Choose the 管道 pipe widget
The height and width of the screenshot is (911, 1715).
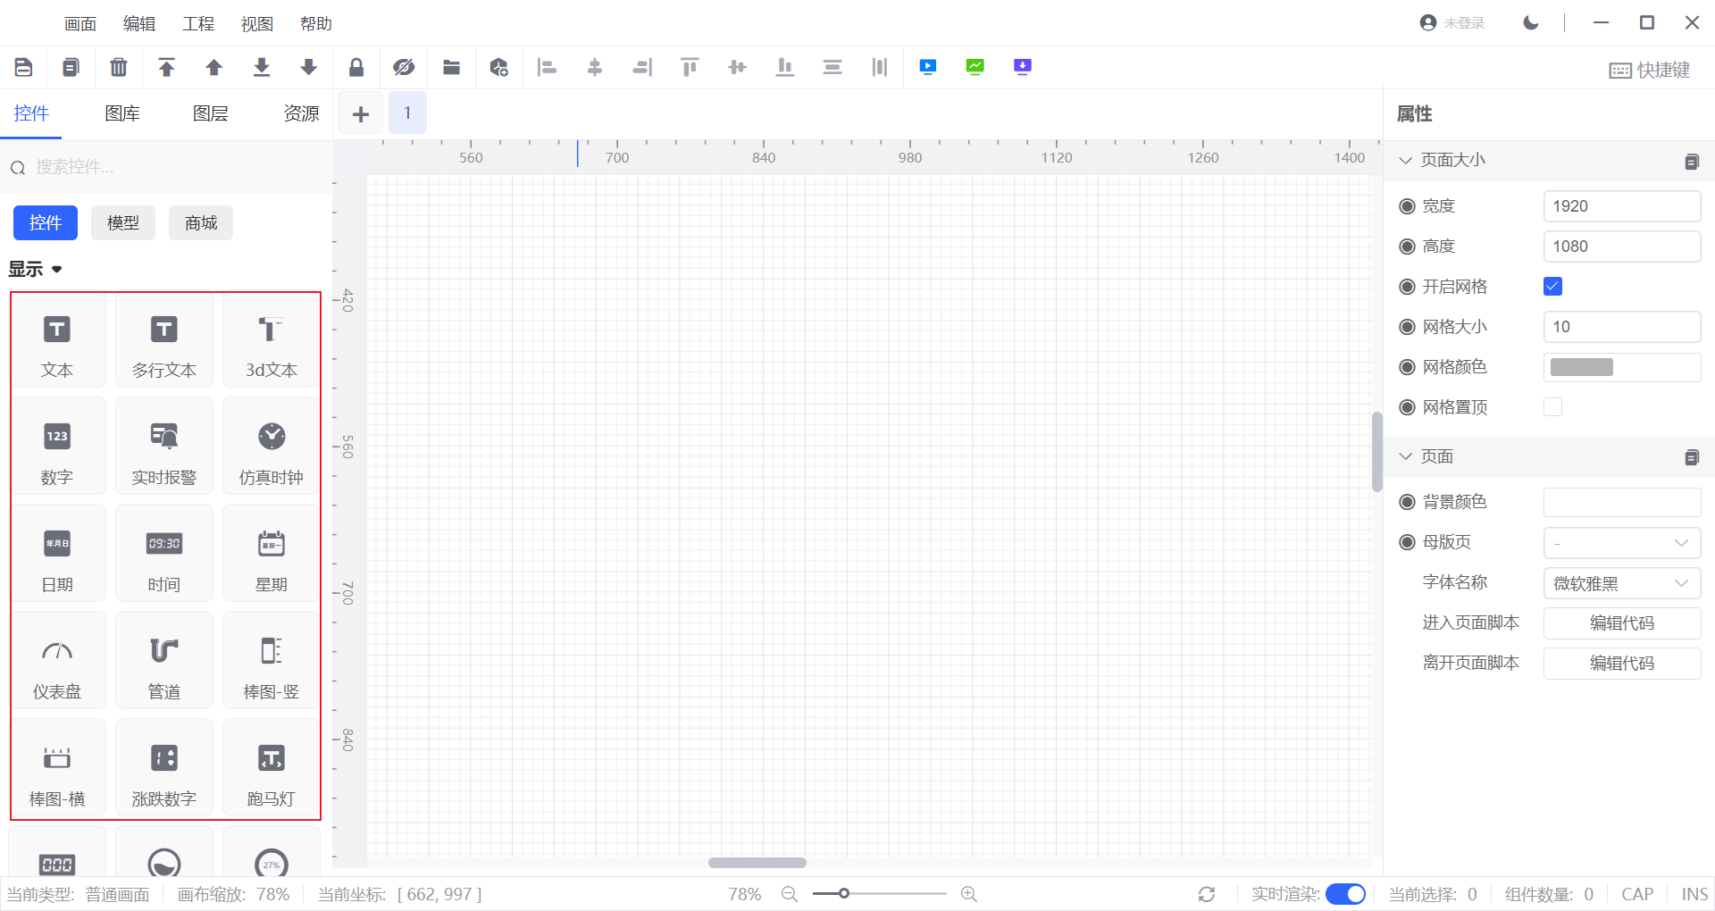tap(163, 662)
